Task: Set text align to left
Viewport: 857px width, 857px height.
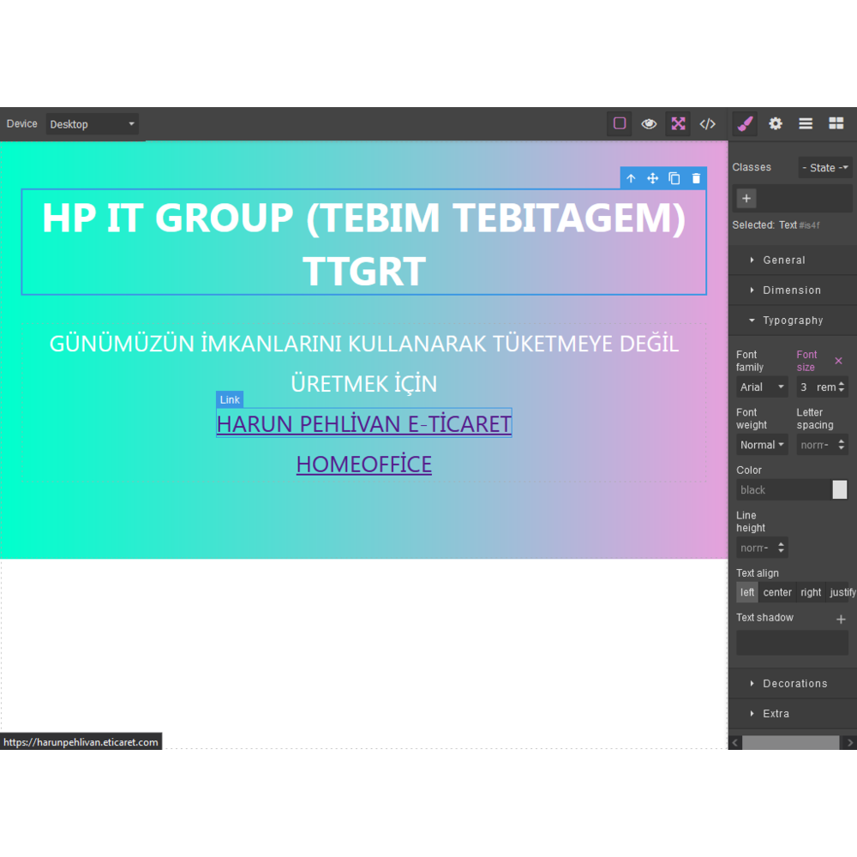Action: [x=747, y=592]
